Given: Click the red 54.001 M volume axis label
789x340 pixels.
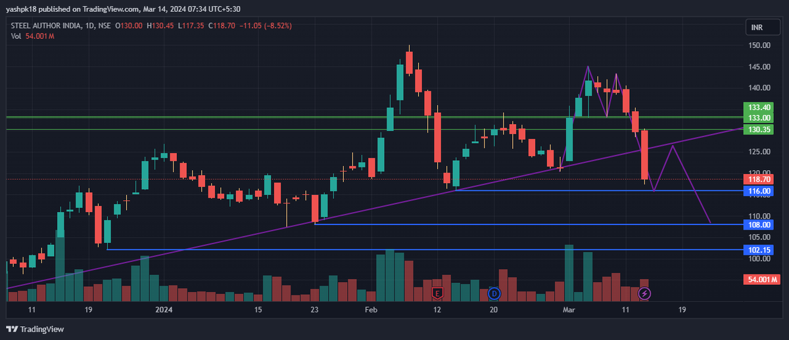Looking at the screenshot, I should click(x=761, y=280).
